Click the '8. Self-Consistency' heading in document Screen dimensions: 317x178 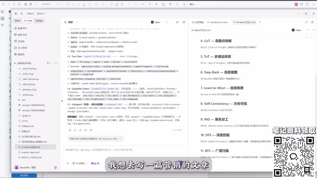pyautogui.click(x=223, y=104)
